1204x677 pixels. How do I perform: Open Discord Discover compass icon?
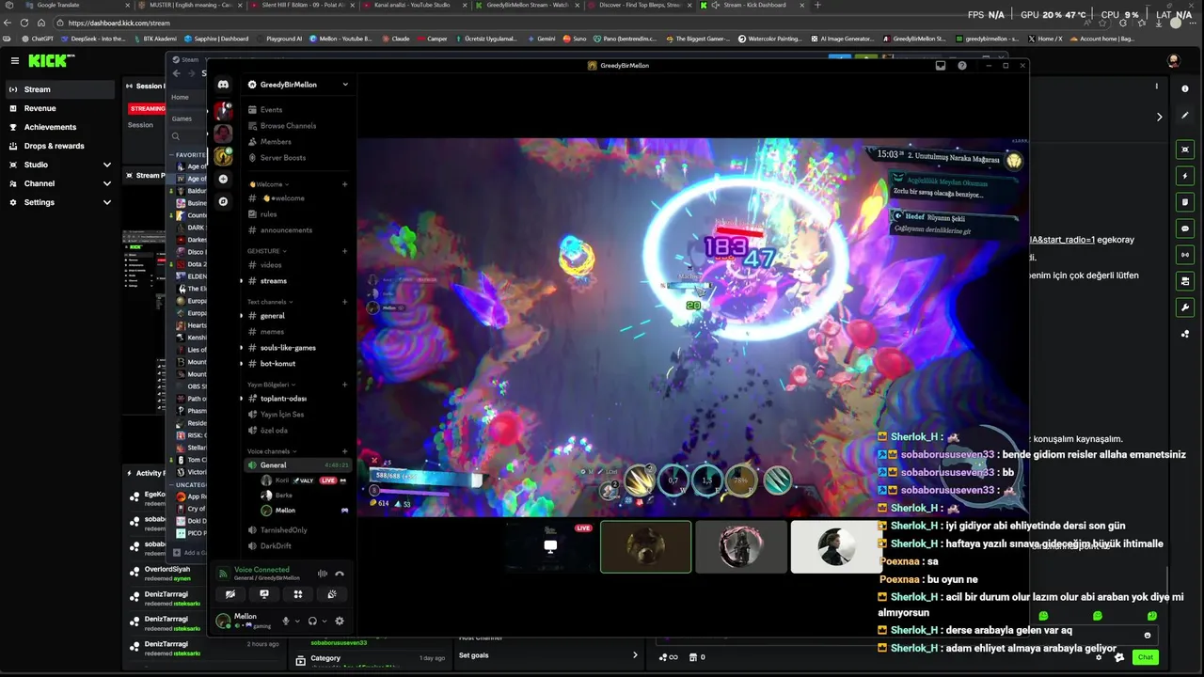(x=223, y=201)
